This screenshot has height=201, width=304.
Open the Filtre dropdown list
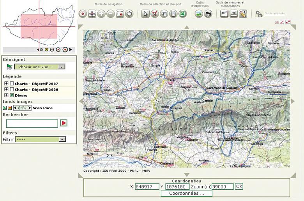pyautogui.click(x=41, y=139)
